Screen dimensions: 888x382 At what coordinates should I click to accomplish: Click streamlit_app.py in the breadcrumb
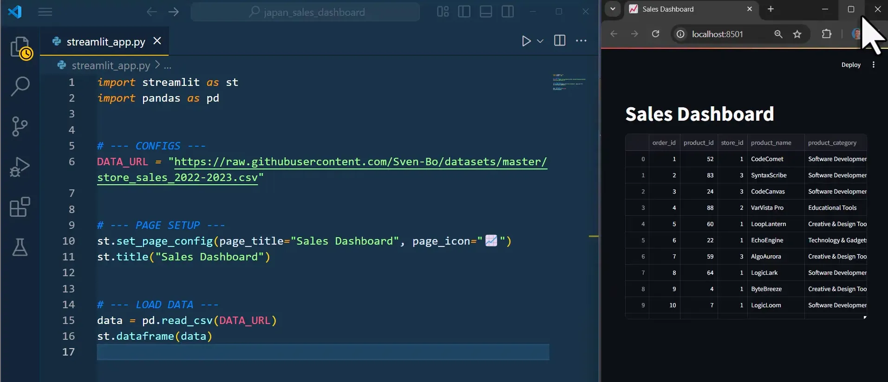click(111, 65)
